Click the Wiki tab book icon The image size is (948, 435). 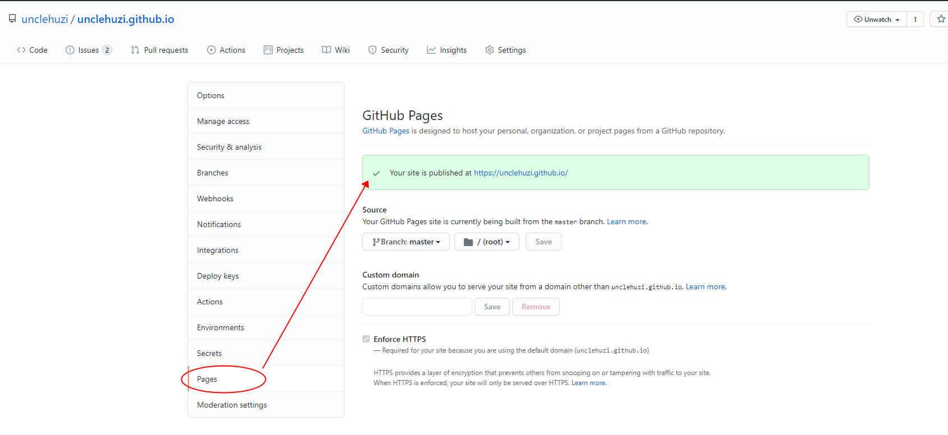click(326, 50)
